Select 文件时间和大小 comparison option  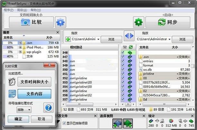point(34,82)
